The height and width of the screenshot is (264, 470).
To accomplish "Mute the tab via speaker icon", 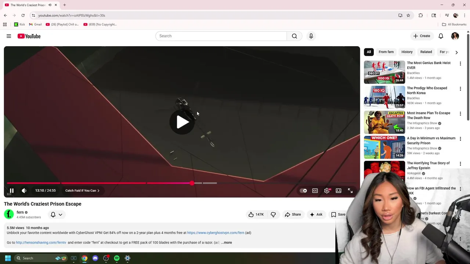I will tap(50, 5).
